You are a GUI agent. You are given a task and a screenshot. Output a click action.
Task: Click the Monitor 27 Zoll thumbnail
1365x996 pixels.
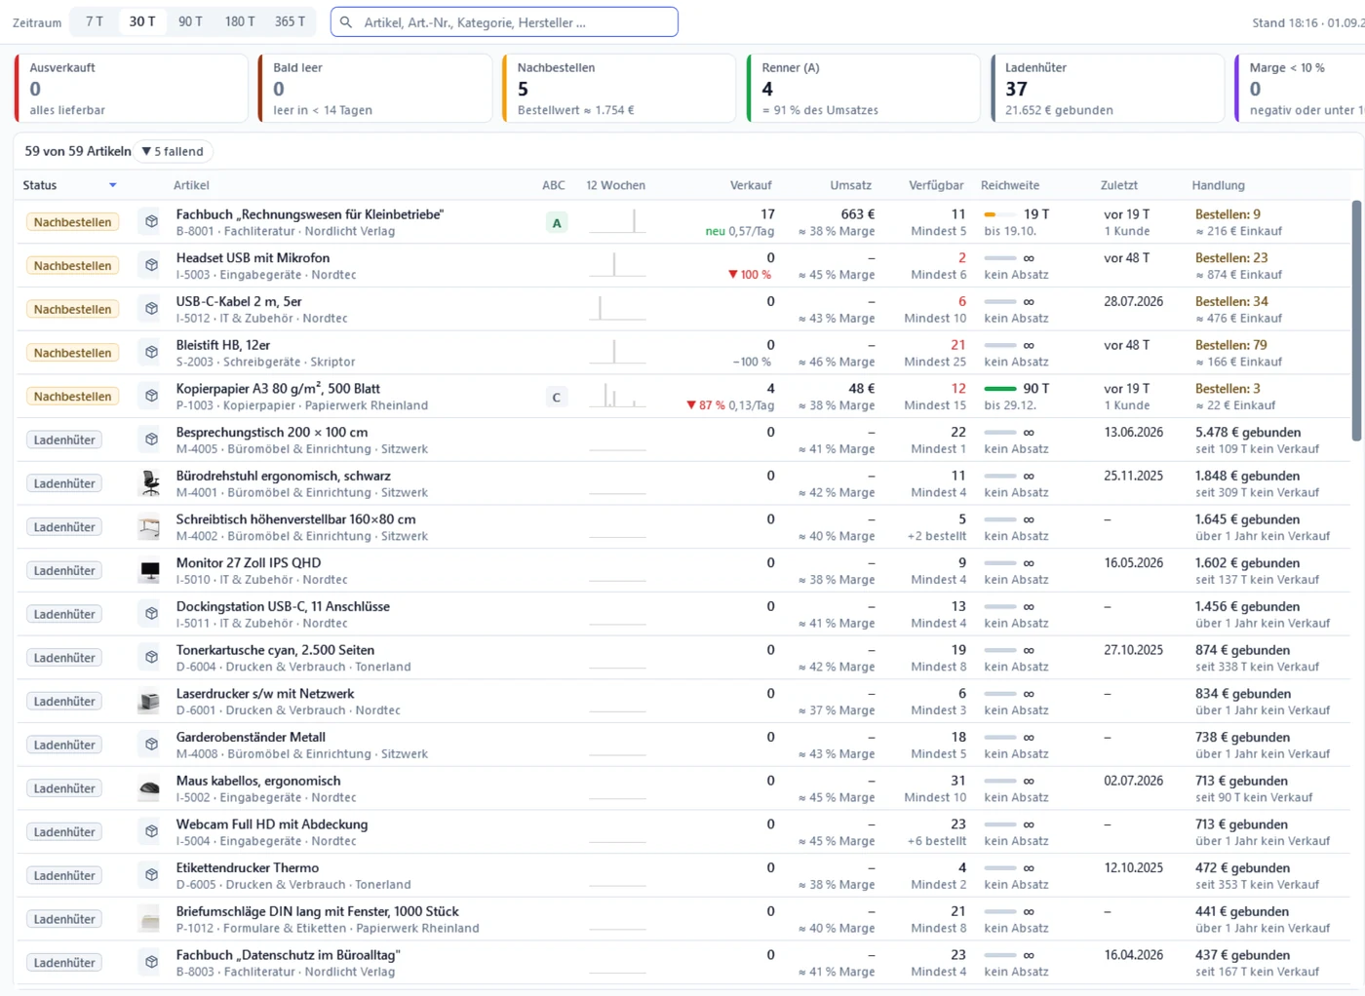151,571
